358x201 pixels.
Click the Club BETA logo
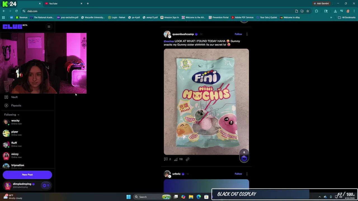click(x=15, y=27)
